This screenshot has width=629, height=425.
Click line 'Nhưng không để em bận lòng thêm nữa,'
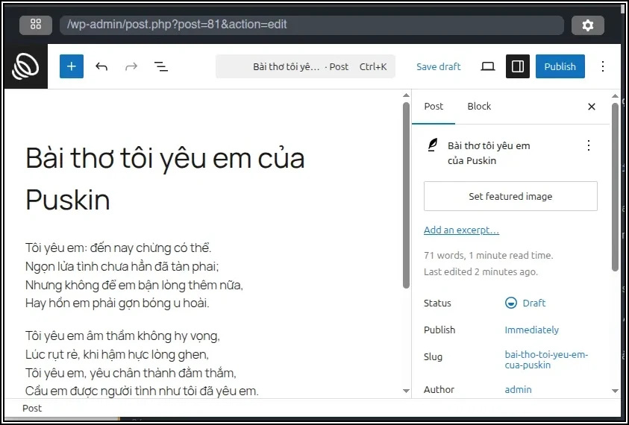[134, 285]
